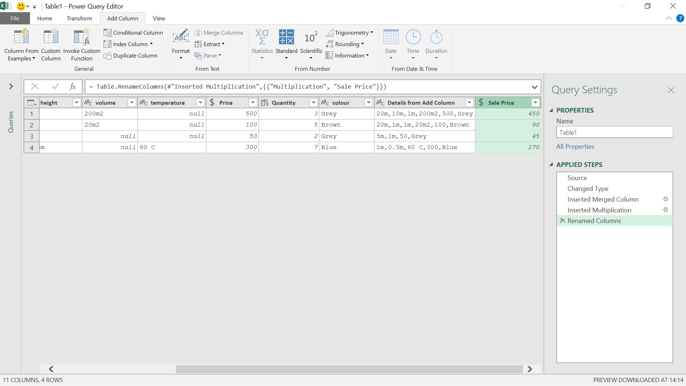Open filter dropdown for Quantity column

pyautogui.click(x=313, y=103)
